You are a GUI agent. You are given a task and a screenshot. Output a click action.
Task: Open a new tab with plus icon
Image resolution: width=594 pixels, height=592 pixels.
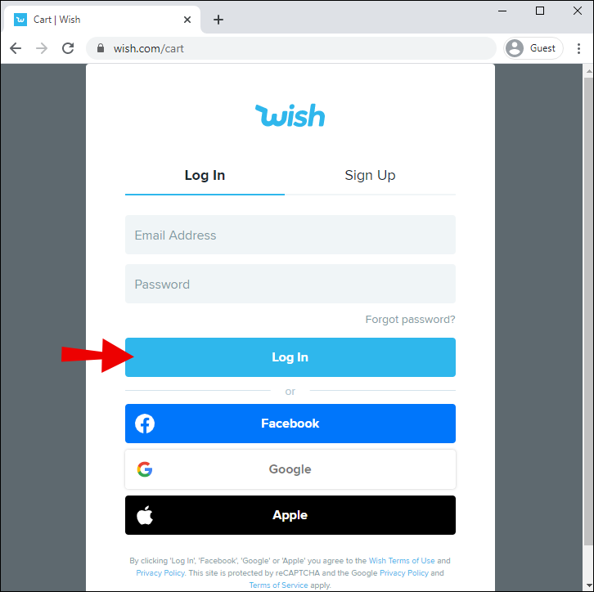click(x=218, y=20)
